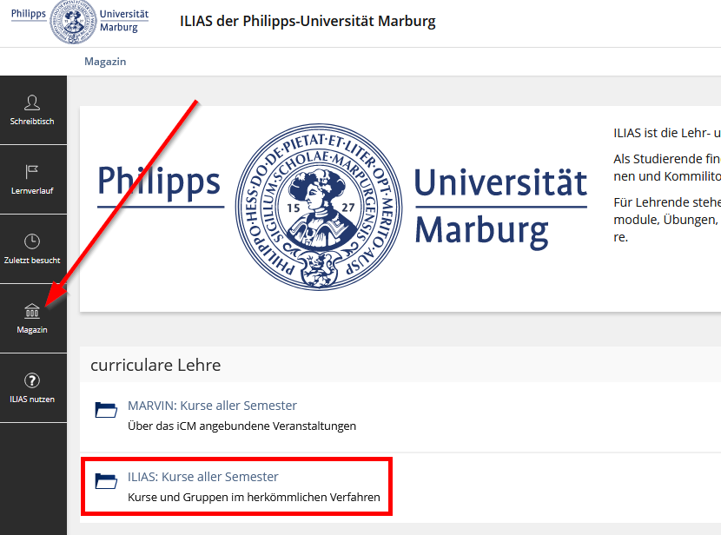Open the Magazin breadcrumb link

pos(105,62)
